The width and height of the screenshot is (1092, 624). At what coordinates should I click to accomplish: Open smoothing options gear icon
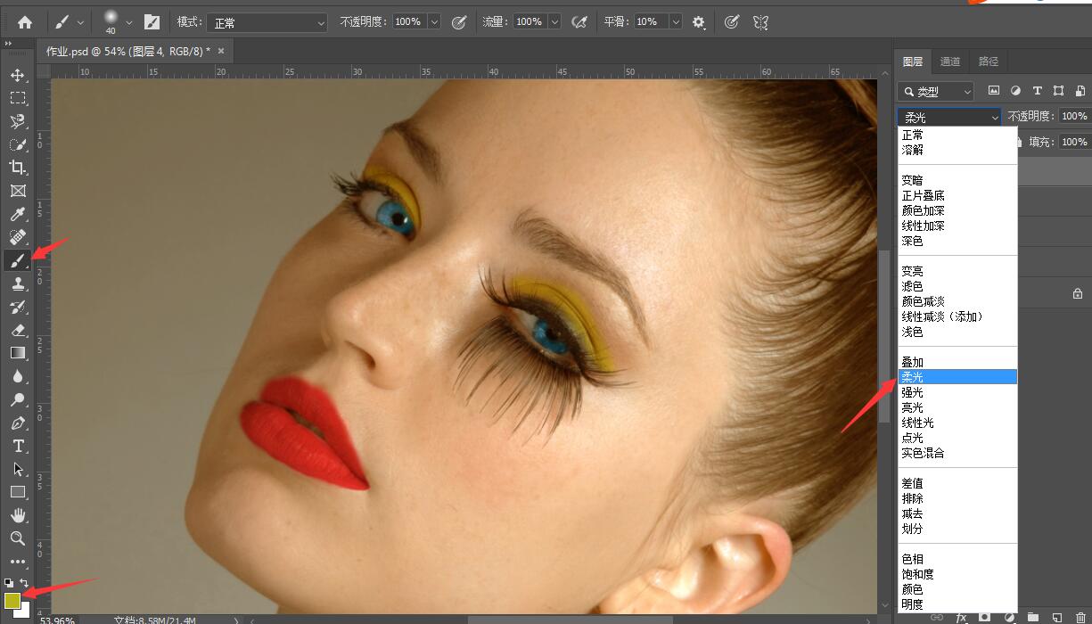pos(699,22)
